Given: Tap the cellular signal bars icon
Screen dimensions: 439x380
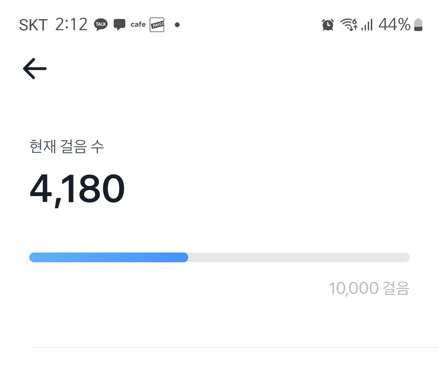Looking at the screenshot, I should tap(367, 25).
